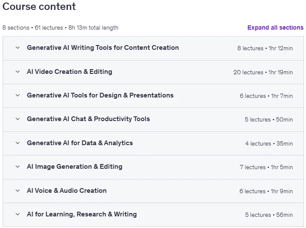This screenshot has height=228, width=306.
Task: Expand AI Video Creation & Editing chevron
Action: (18, 72)
